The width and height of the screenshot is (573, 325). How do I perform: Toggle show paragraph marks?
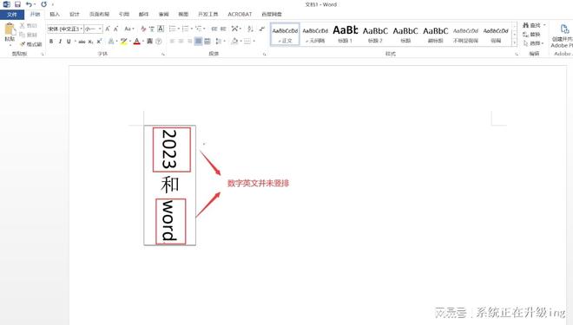click(x=261, y=29)
